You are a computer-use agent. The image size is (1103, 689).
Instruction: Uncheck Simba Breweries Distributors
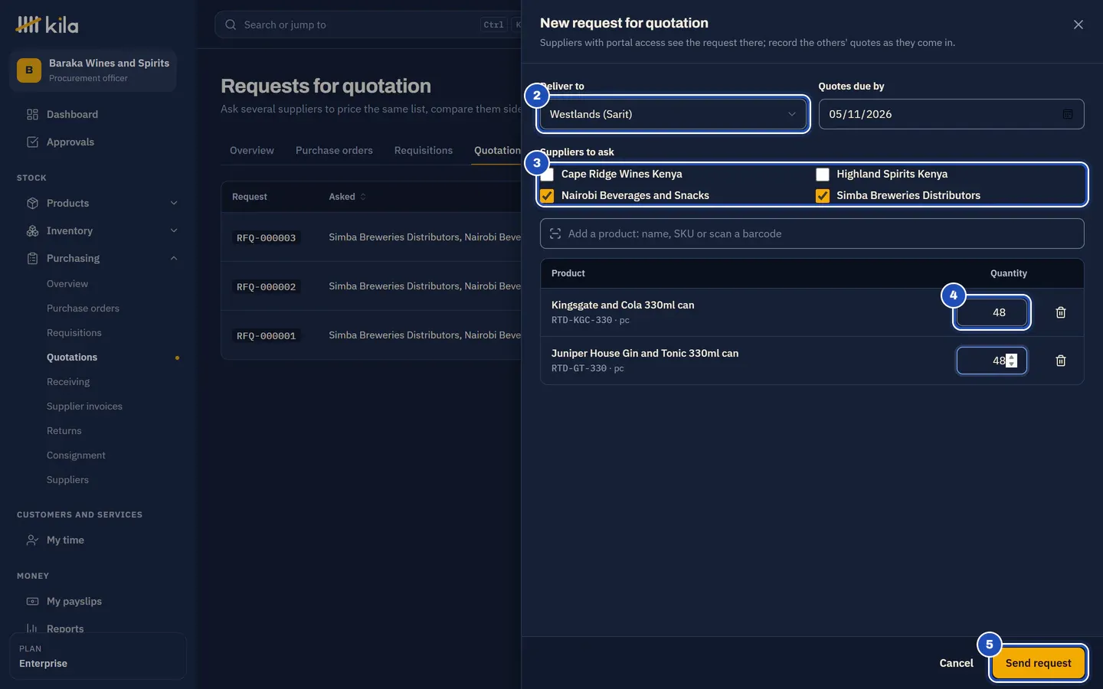823,196
